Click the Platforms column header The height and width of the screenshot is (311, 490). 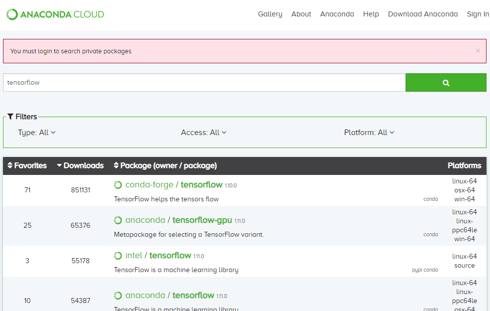click(x=464, y=165)
